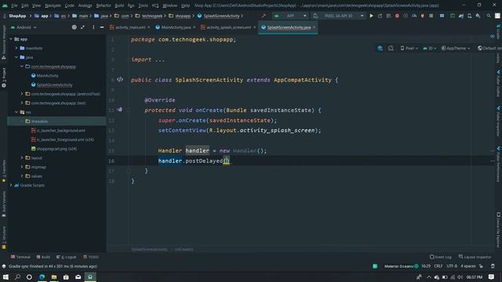Open the APP run configuration dropdown
The image size is (502, 282).
coord(290,16)
